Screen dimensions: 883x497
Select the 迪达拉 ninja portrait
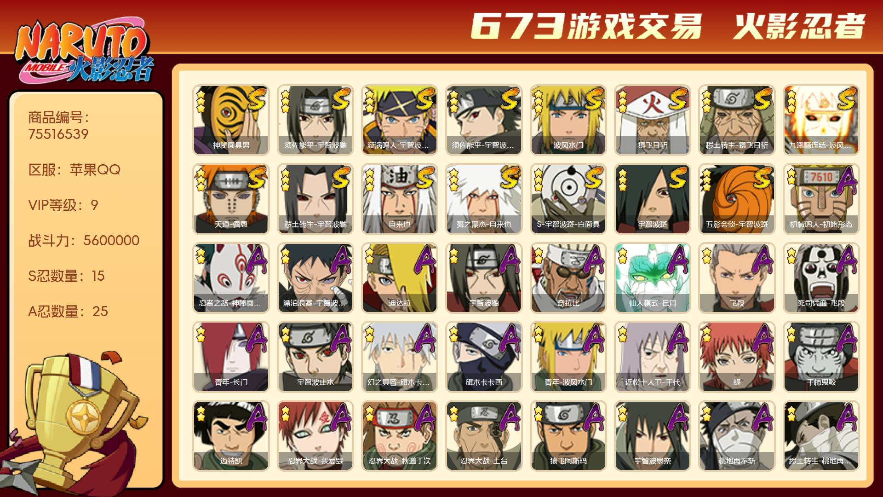coord(400,278)
